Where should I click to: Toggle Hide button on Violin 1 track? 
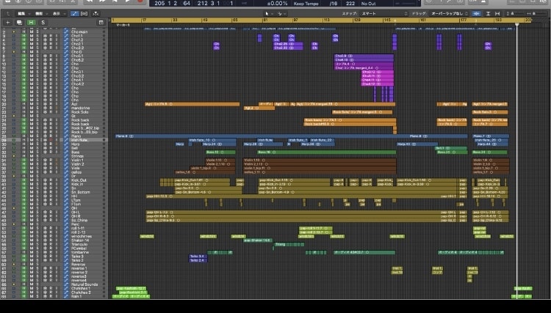tap(24, 160)
